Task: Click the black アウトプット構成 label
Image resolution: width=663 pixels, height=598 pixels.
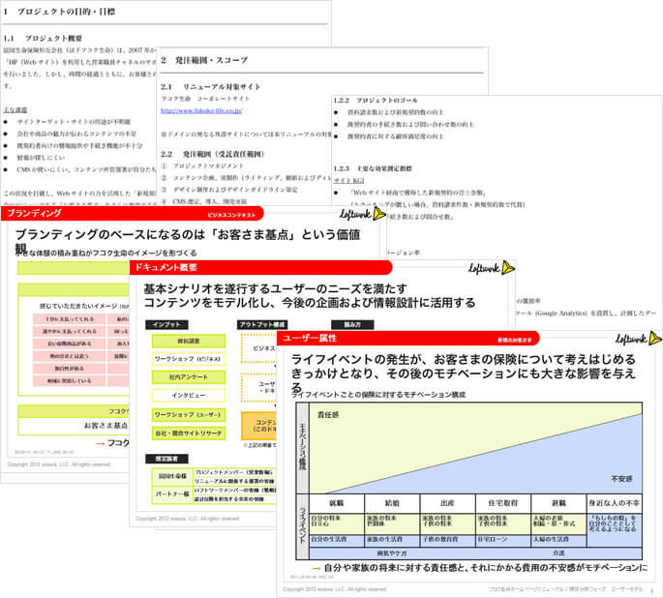Action: coord(262,324)
